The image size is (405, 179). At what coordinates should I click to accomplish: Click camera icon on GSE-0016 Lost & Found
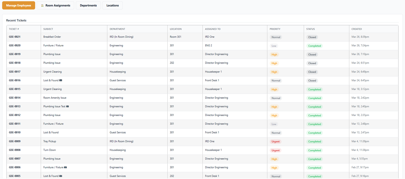click(x=61, y=81)
